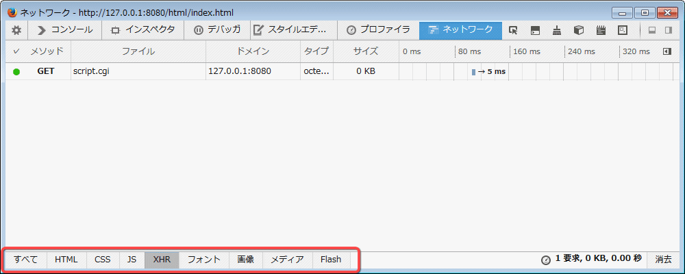Screen dimensions: 685x274
Task: Dock the toolbox to the side of browser
Action: pos(668,30)
